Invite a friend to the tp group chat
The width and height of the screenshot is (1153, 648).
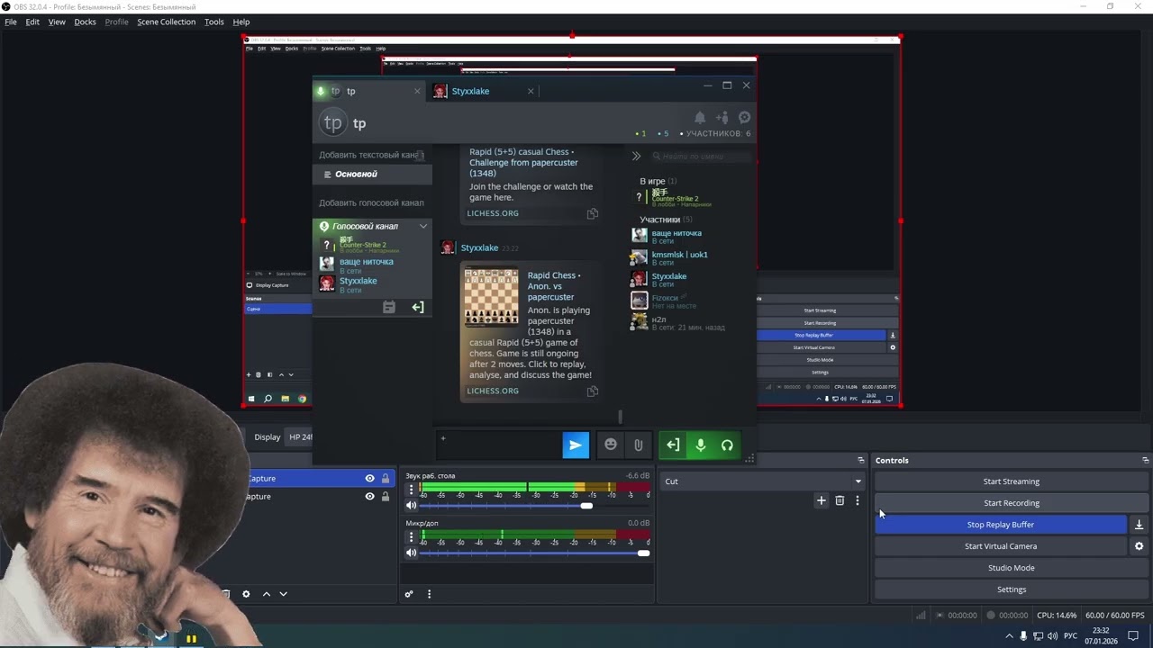(x=722, y=117)
